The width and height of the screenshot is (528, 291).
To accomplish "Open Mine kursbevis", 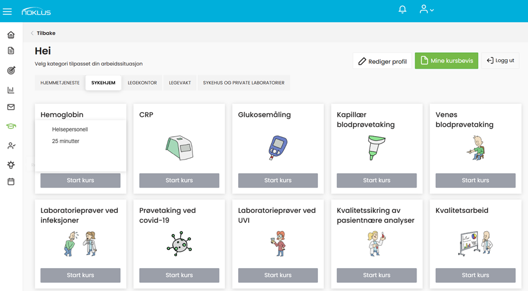I will coord(446,61).
